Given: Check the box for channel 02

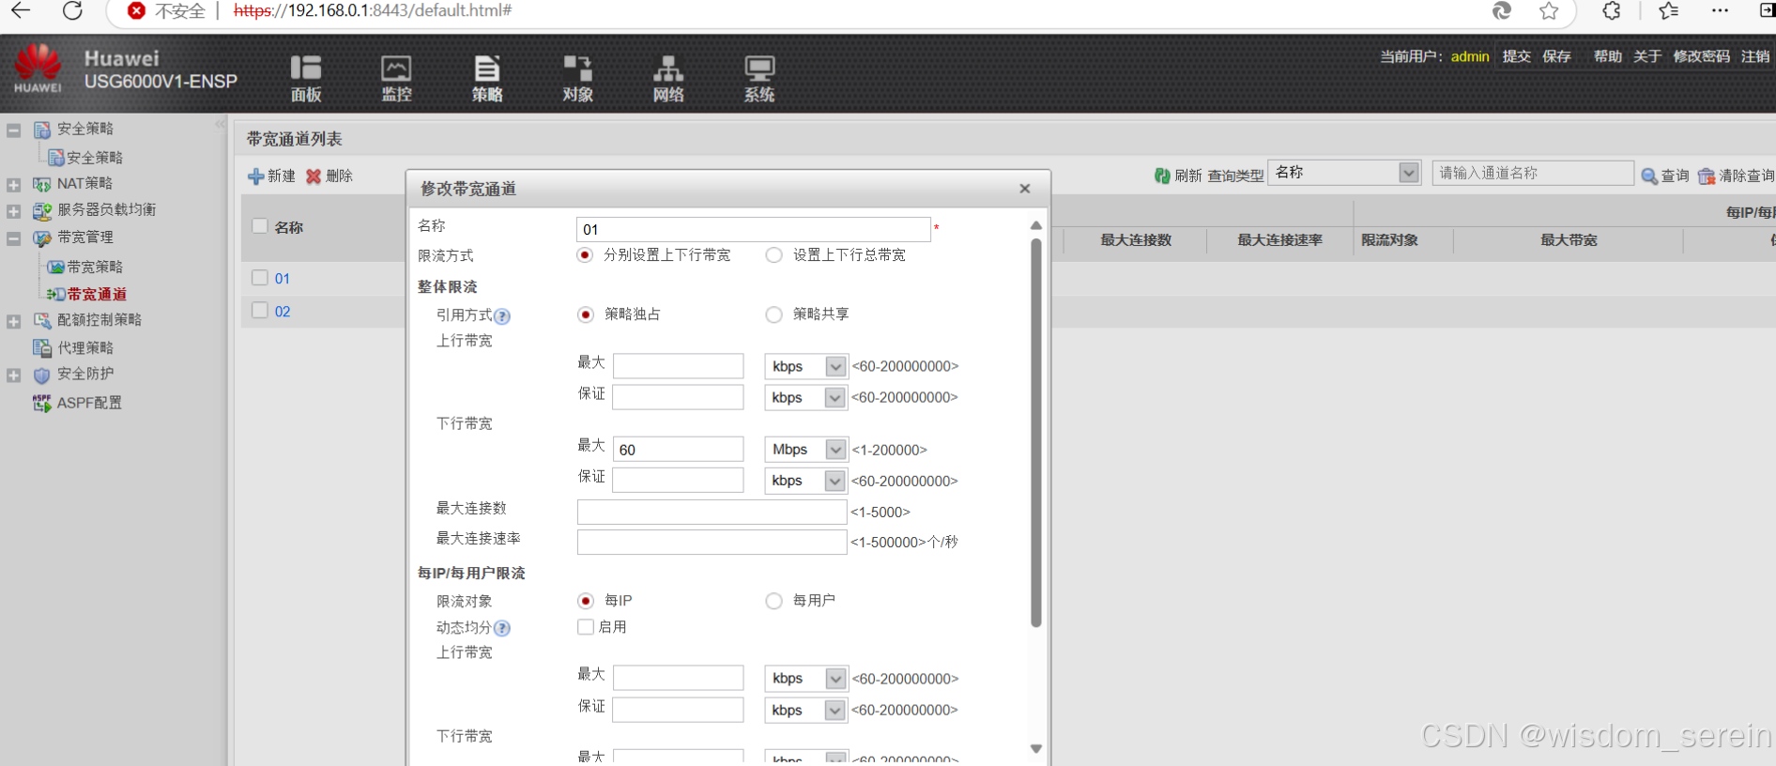Looking at the screenshot, I should coord(260,311).
